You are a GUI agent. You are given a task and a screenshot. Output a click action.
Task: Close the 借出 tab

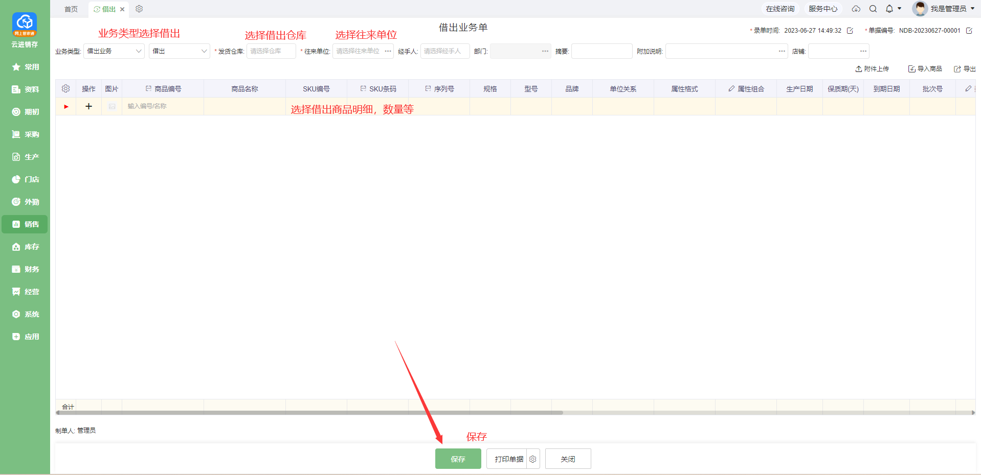122,9
